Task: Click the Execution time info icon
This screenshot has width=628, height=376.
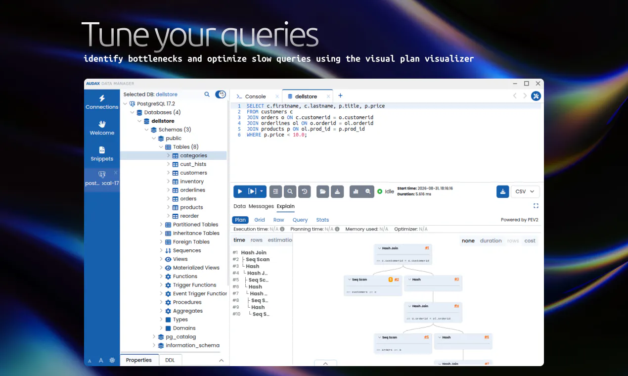Action: (282, 229)
